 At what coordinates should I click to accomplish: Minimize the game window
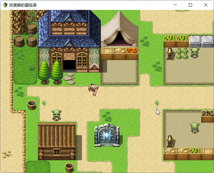(x=175, y=5)
